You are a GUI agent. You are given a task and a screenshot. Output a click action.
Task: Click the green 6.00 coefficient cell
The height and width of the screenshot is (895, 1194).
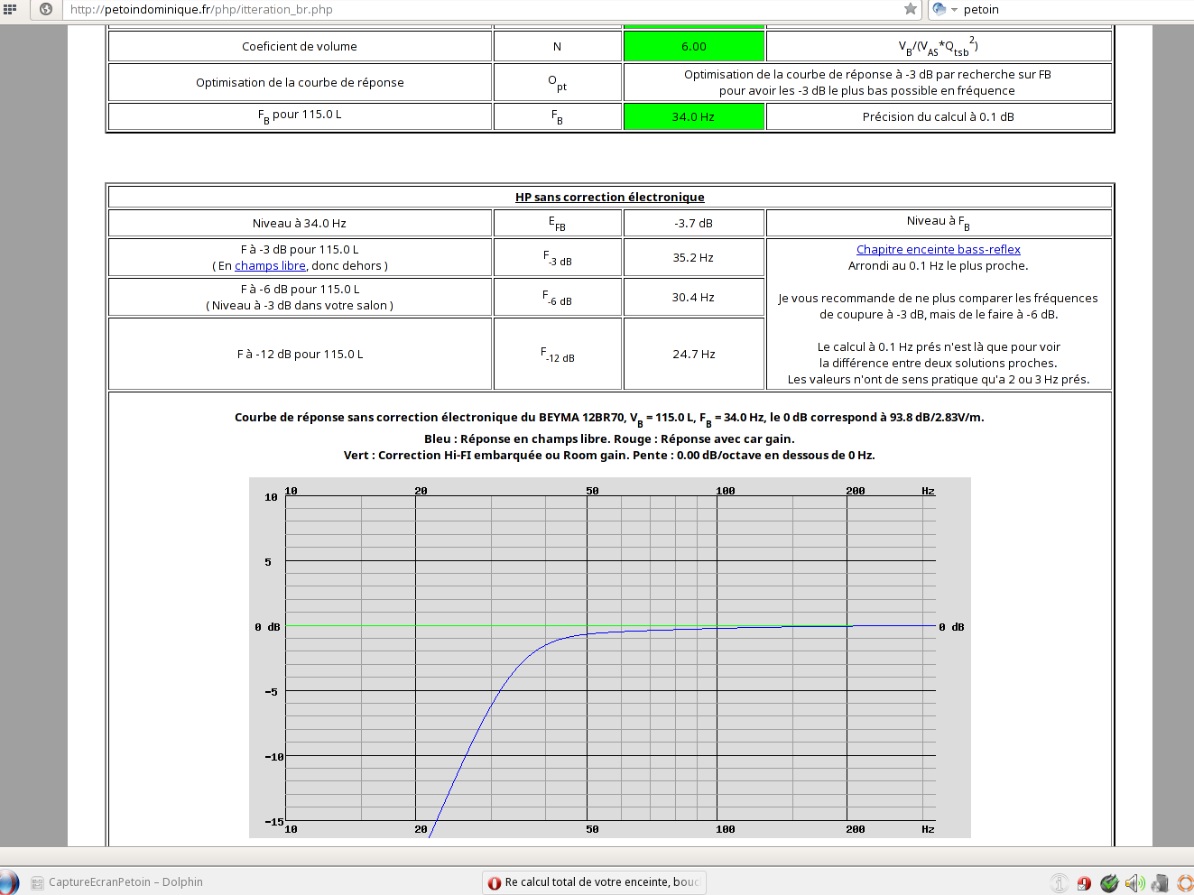click(693, 47)
